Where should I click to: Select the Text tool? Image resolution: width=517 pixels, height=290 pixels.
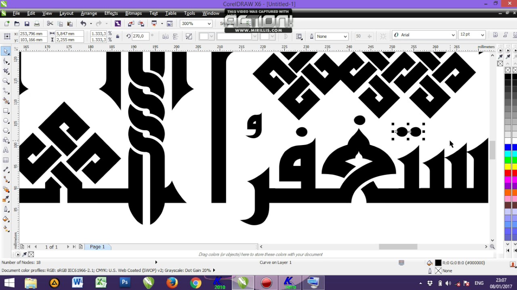6,150
